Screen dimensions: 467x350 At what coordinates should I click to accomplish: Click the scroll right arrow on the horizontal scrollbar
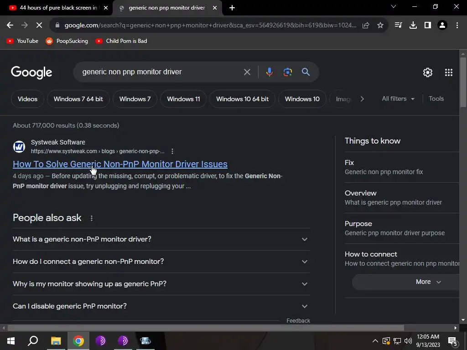click(x=456, y=328)
